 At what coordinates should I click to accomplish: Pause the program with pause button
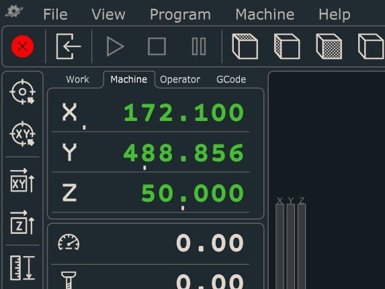click(x=199, y=46)
